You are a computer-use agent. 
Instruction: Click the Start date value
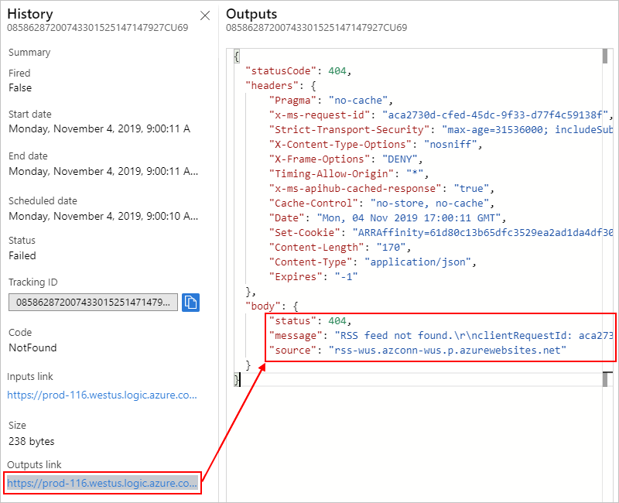(x=100, y=128)
